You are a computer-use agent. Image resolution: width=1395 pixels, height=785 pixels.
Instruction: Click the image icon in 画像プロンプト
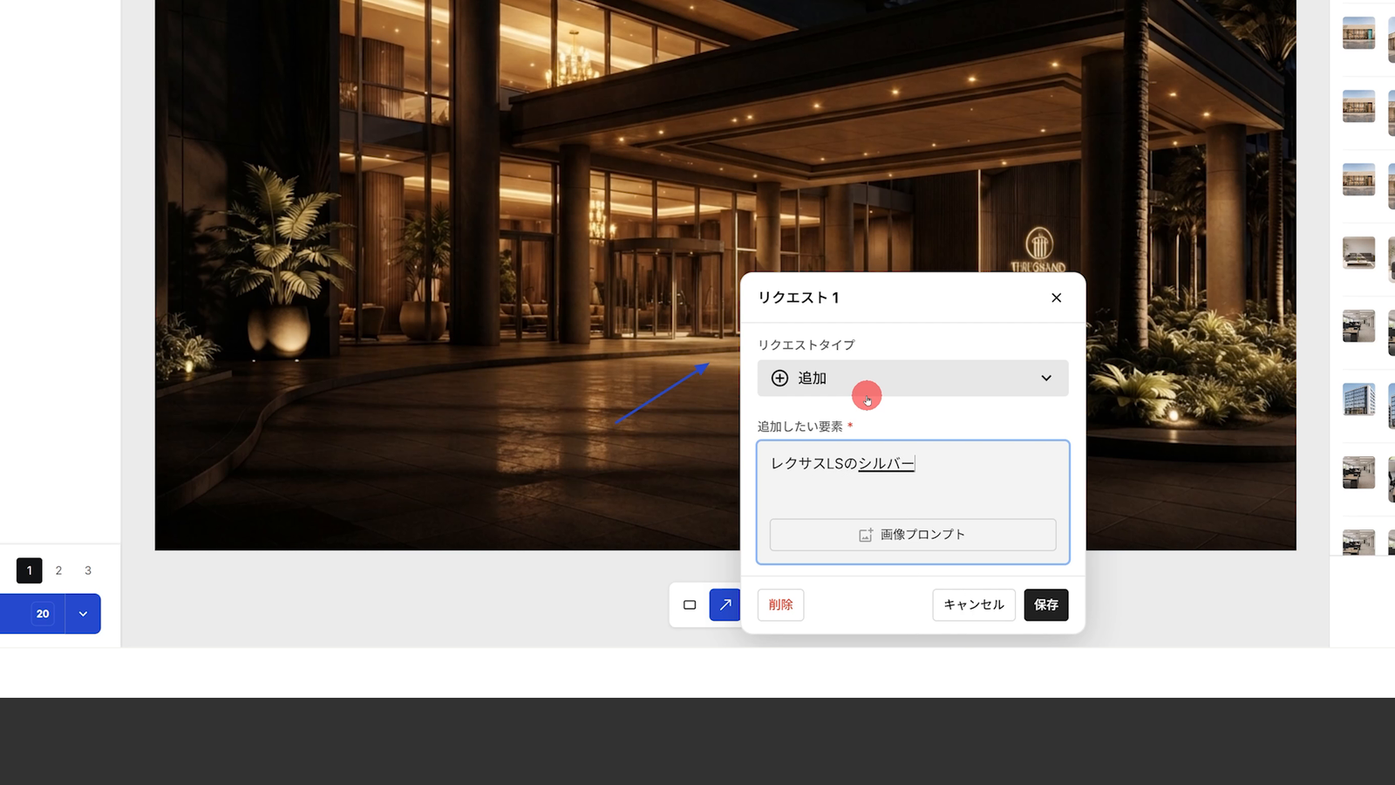[x=866, y=535]
